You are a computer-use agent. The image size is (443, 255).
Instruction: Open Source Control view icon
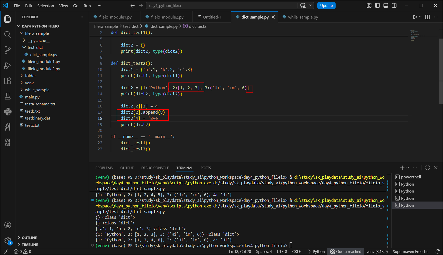coord(8,50)
